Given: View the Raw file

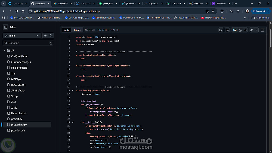Looking at the screenshot, I should point(234,30).
